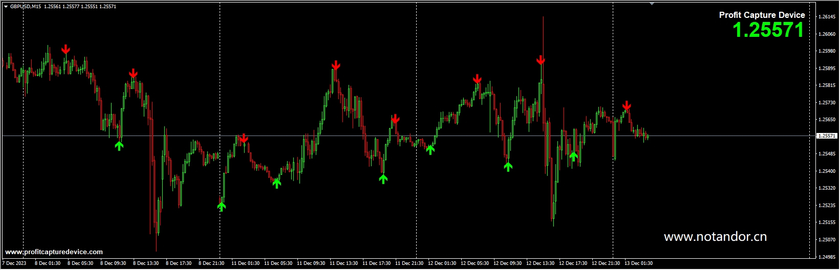The image size is (840, 270).
Task: Click the '11 Dec 09:30' time axis label
Action: [x=311, y=263]
